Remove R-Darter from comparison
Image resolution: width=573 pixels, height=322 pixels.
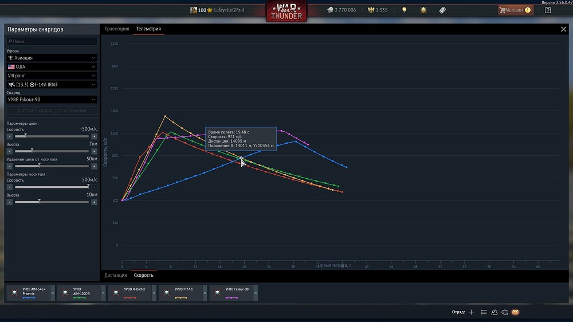(x=154, y=293)
